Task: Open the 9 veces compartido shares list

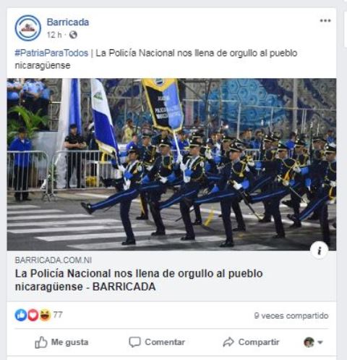Action: 291,316
